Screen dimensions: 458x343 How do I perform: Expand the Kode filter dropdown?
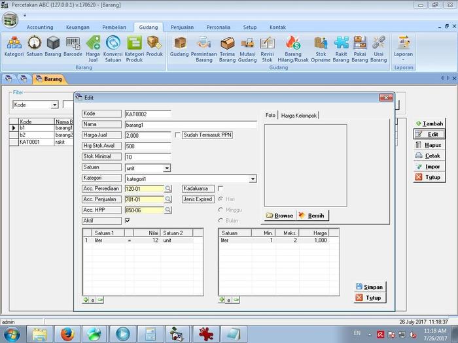[54, 105]
